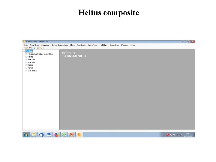The height and width of the screenshot is (162, 216).
Task: Click the magnifier search toolbar icon
Action: point(41,48)
